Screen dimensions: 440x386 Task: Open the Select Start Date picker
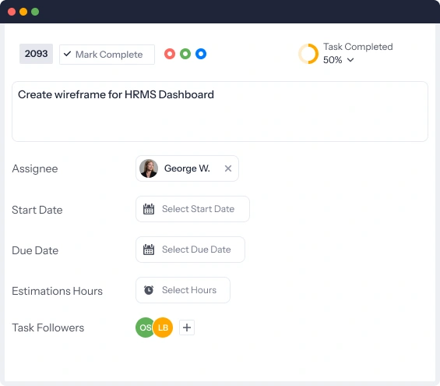(x=192, y=209)
